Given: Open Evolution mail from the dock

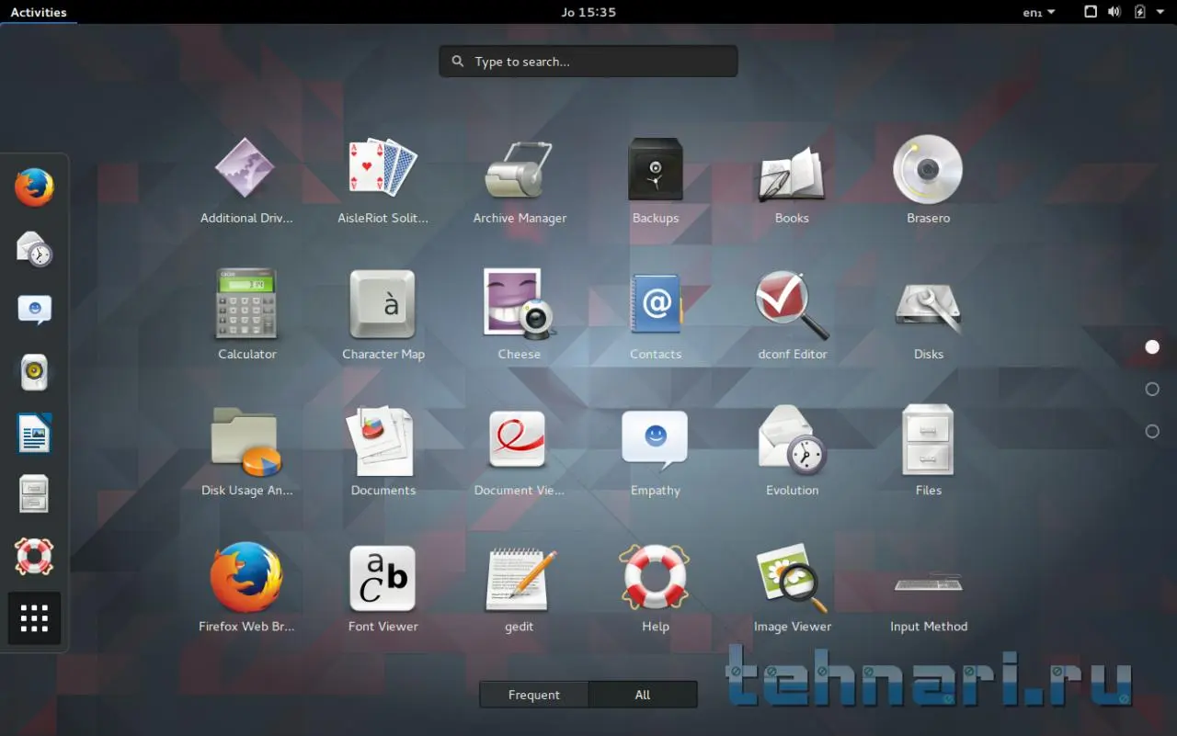Looking at the screenshot, I should click(34, 249).
